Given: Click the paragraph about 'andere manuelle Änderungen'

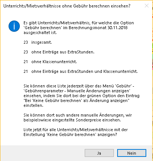Looking at the screenshot, I should coord(78,118).
